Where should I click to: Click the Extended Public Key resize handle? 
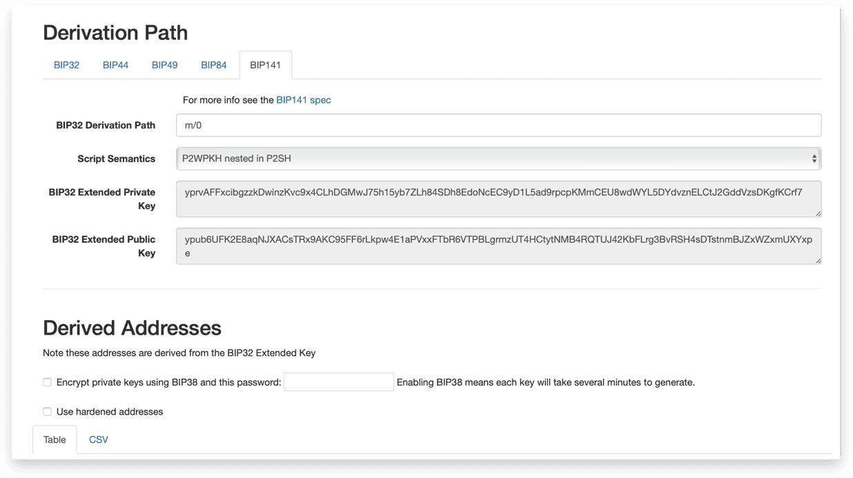pos(818,260)
